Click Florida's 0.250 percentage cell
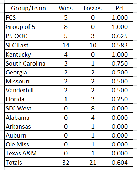 coord(120,99)
